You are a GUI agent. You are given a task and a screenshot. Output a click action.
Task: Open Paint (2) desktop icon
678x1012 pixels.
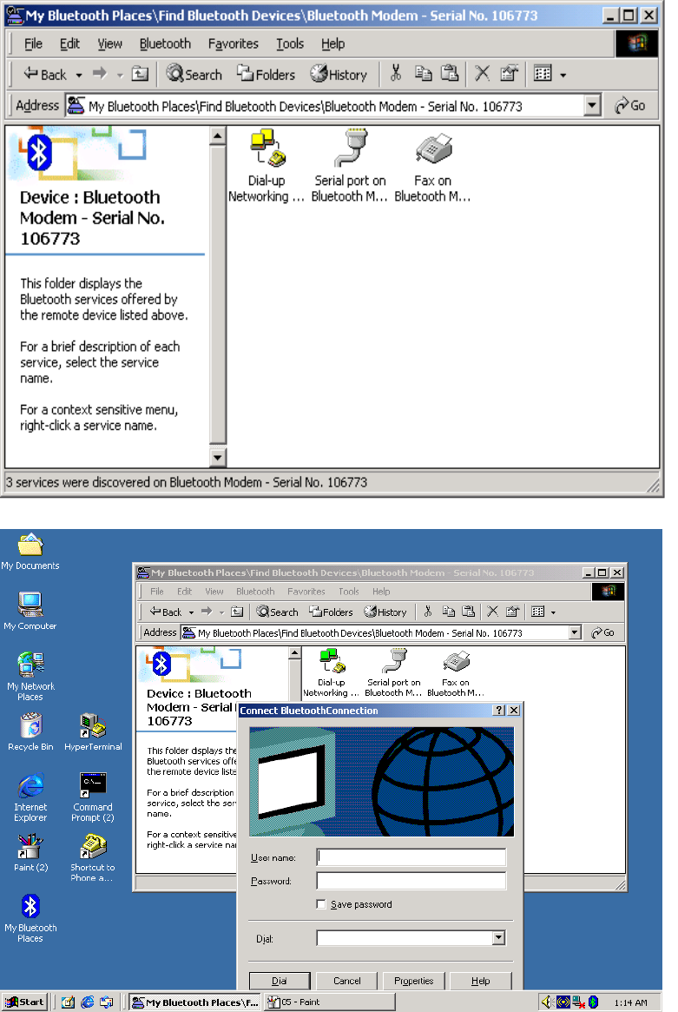click(x=30, y=852)
